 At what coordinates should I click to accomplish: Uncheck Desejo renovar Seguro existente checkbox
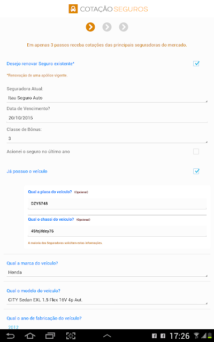[x=196, y=64]
